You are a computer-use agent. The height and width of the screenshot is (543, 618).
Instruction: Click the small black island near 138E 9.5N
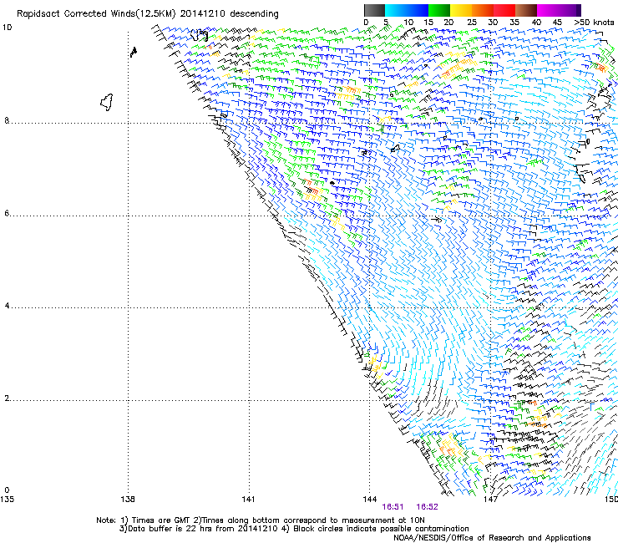pyautogui.click(x=134, y=52)
